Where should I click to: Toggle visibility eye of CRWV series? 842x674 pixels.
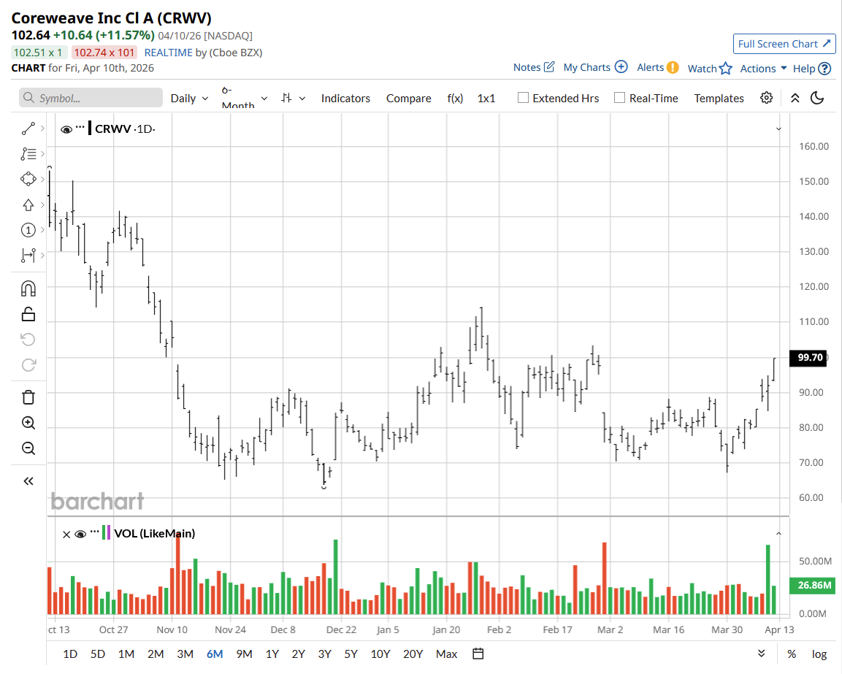click(x=66, y=129)
